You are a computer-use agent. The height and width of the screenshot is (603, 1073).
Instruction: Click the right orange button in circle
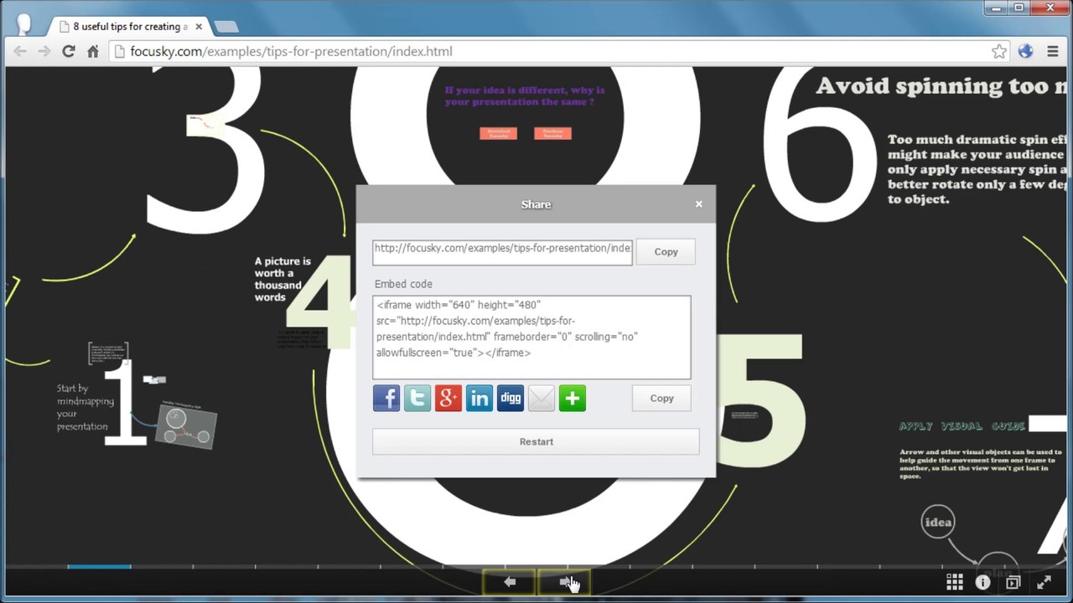(552, 133)
